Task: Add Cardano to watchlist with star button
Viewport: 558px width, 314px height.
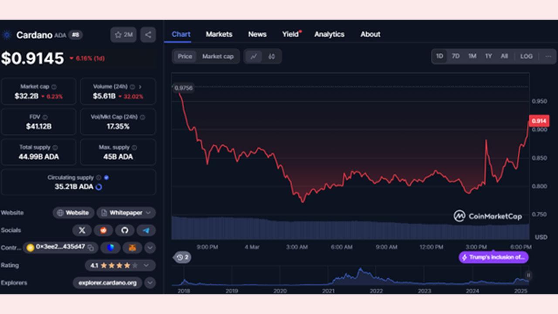Action: point(123,35)
